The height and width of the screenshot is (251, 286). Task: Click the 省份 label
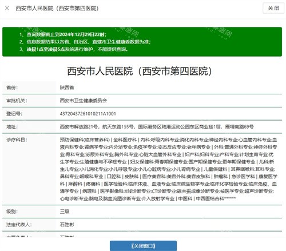(12, 87)
